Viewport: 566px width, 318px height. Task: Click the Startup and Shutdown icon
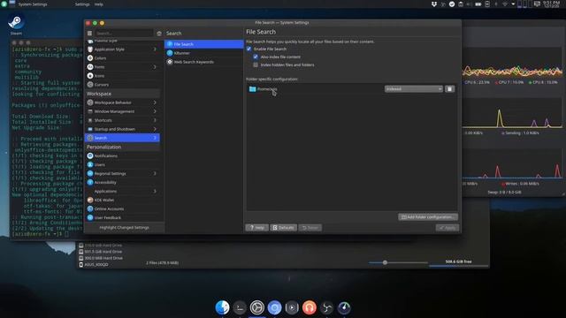click(90, 129)
